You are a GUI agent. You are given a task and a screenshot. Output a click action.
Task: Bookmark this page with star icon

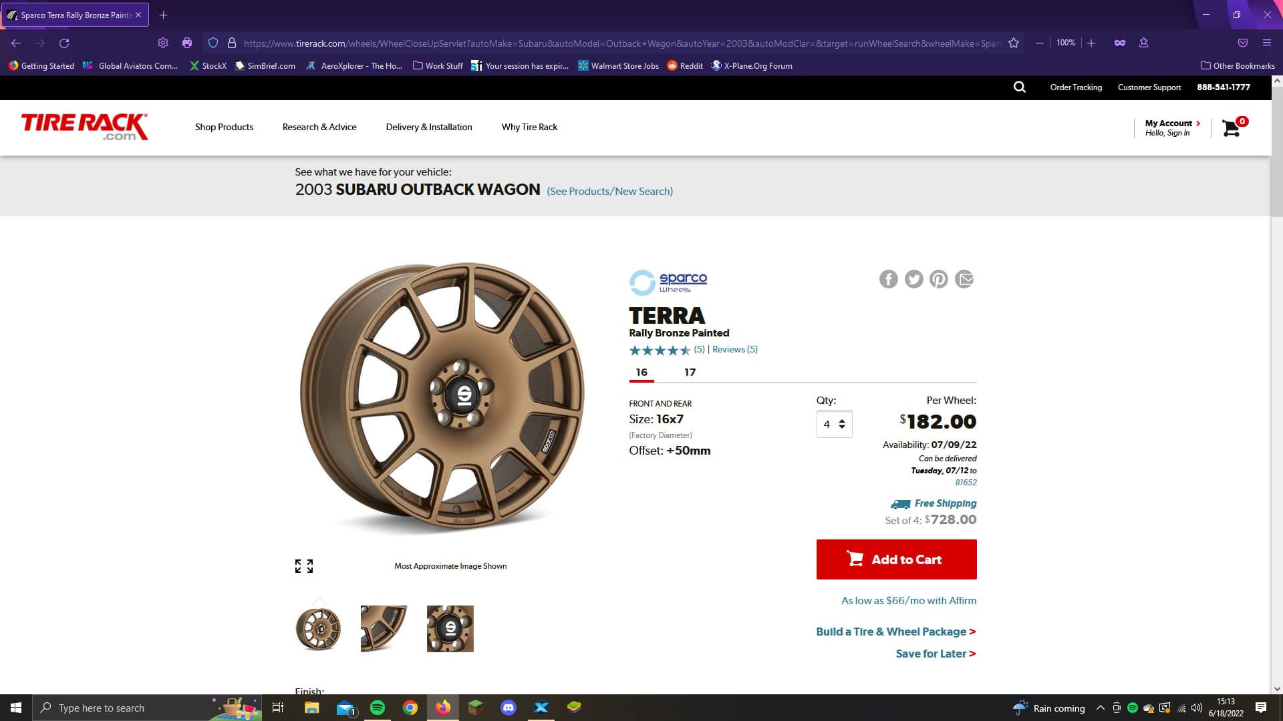pos(1014,43)
